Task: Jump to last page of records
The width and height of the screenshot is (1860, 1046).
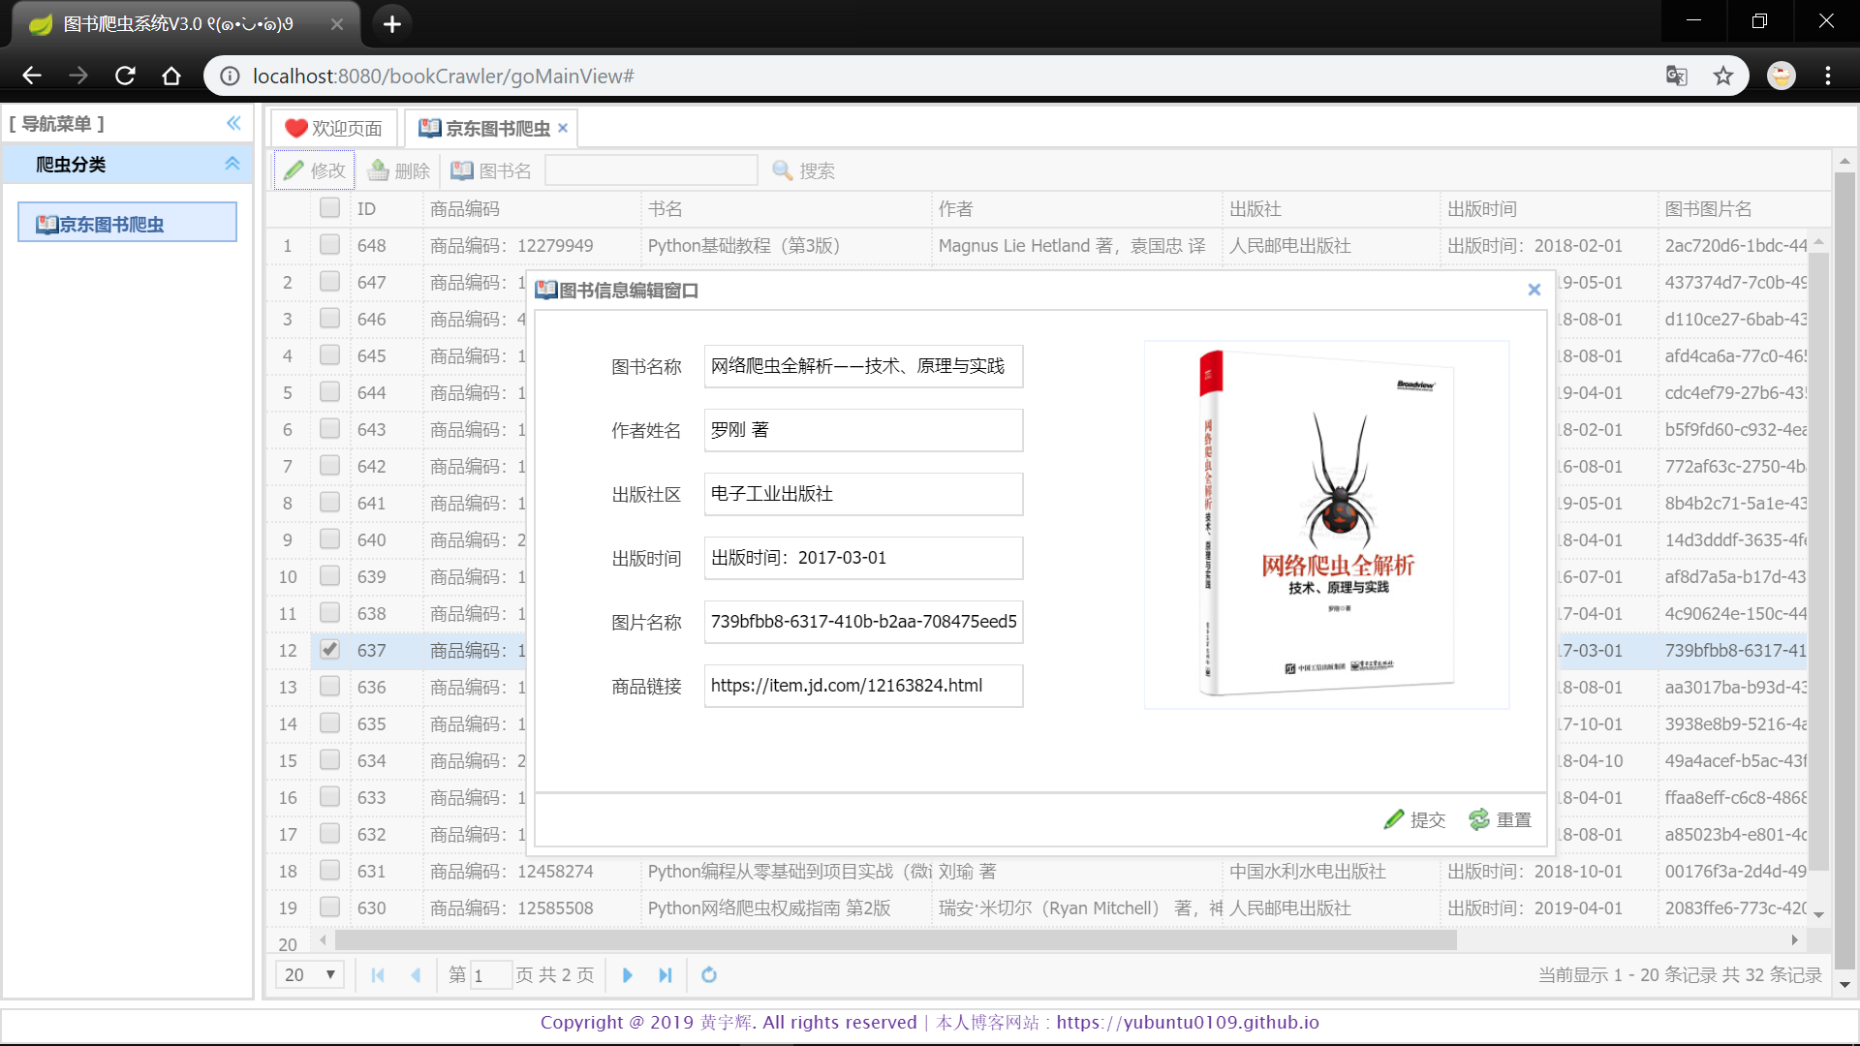Action: [x=665, y=975]
